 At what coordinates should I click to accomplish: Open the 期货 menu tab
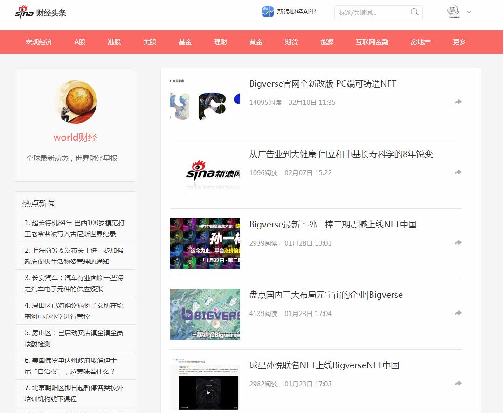click(291, 42)
